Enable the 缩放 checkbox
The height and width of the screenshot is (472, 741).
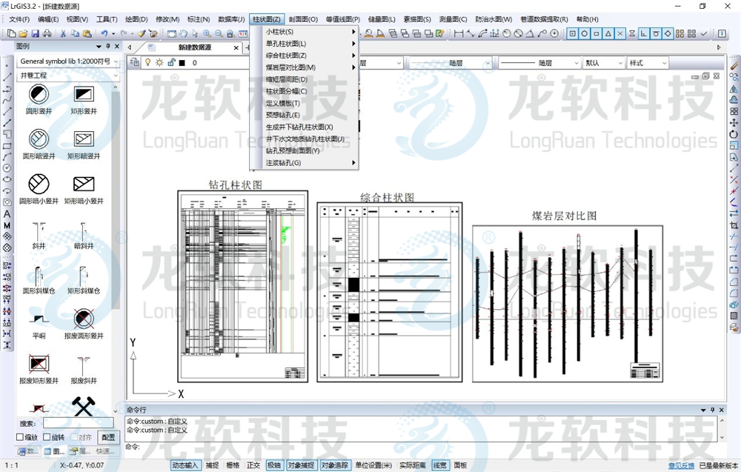[x=21, y=437]
